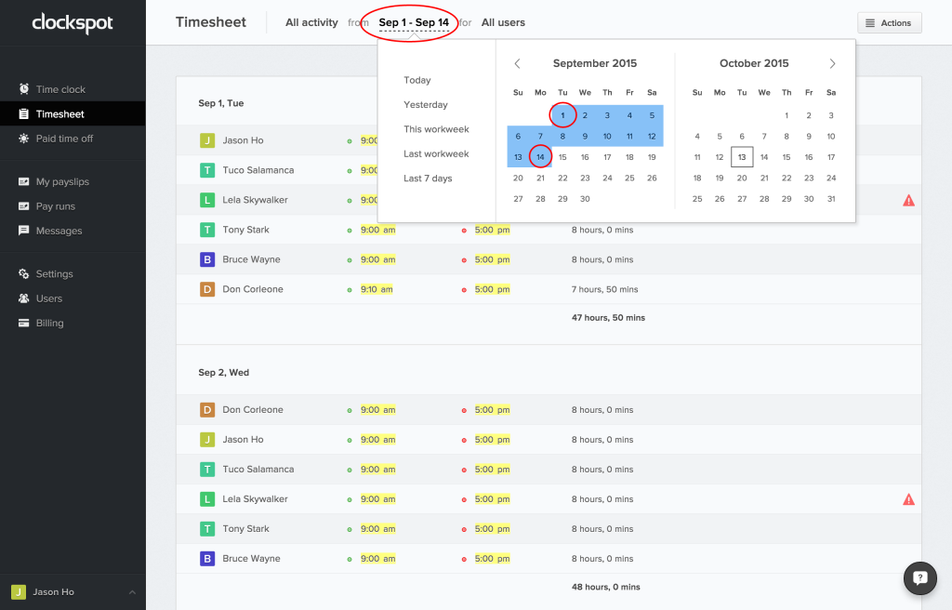Screen dimensions: 952x610
Task: Open the All users filter
Action: pyautogui.click(x=503, y=22)
